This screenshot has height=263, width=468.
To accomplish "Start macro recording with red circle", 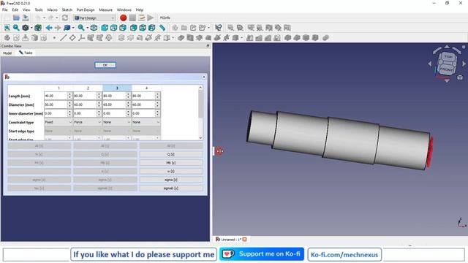I will [x=123, y=18].
